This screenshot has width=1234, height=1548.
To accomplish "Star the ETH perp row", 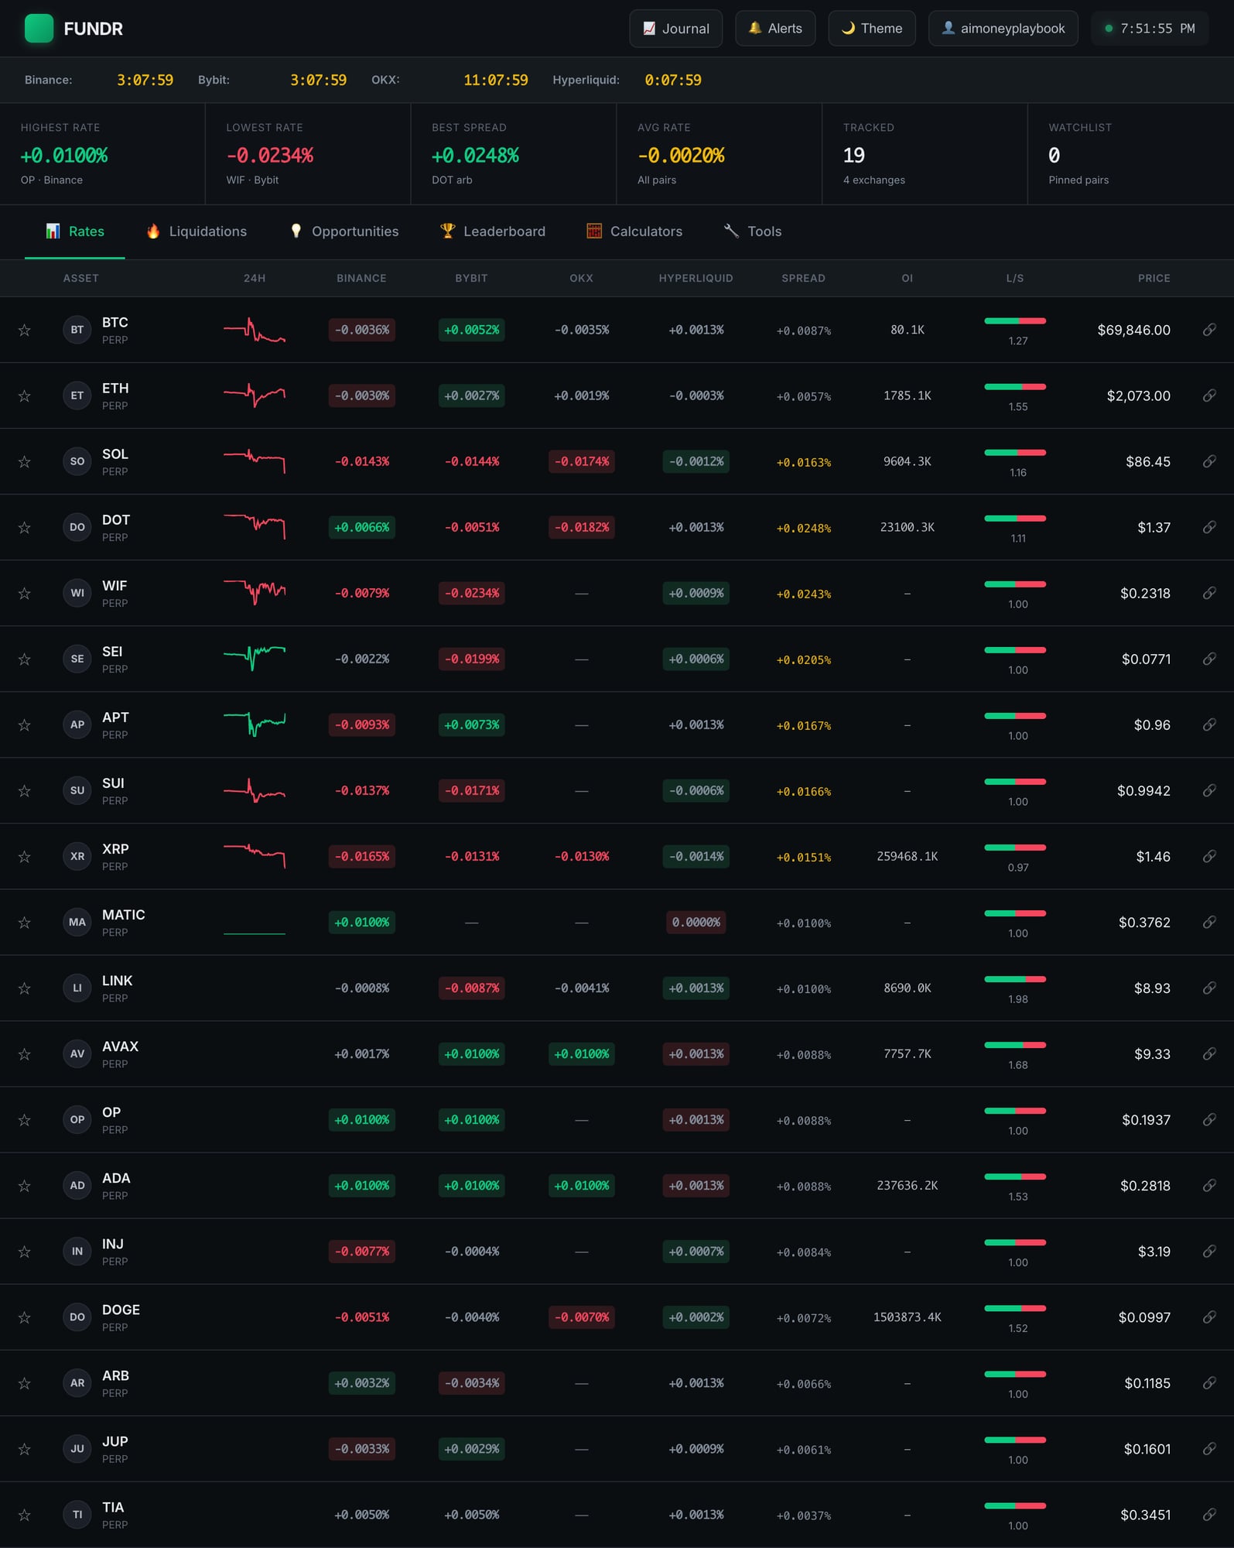I will coord(25,396).
